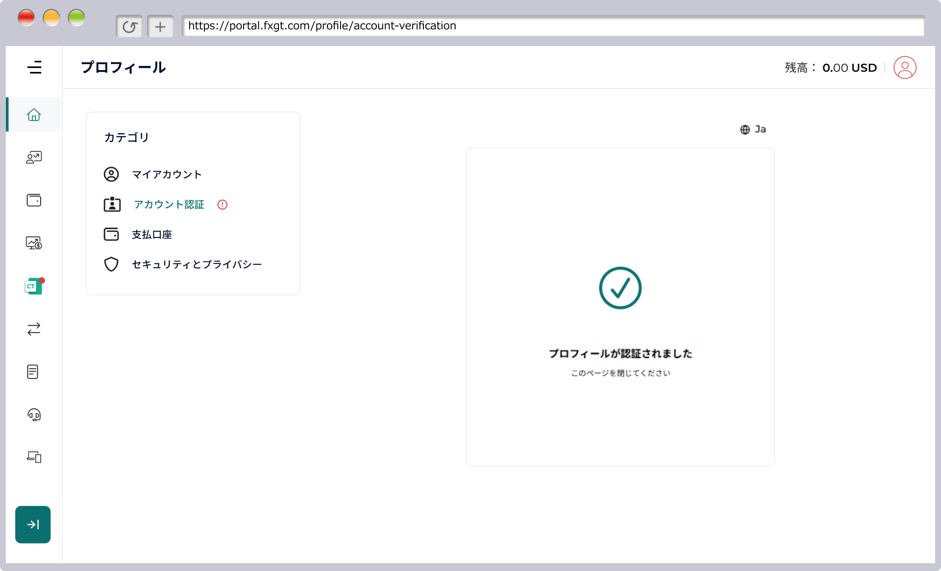Viewport: 941px width, 571px height.
Task: Click the red profile avatar icon
Action: tap(905, 67)
